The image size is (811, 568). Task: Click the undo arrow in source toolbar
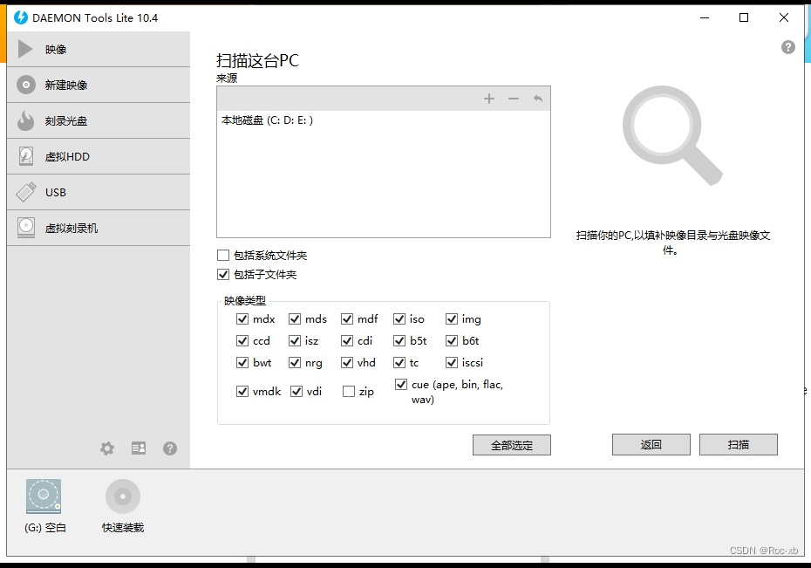click(538, 99)
